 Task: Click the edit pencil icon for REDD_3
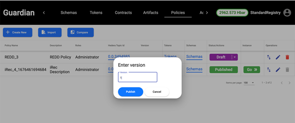[x=278, y=57]
